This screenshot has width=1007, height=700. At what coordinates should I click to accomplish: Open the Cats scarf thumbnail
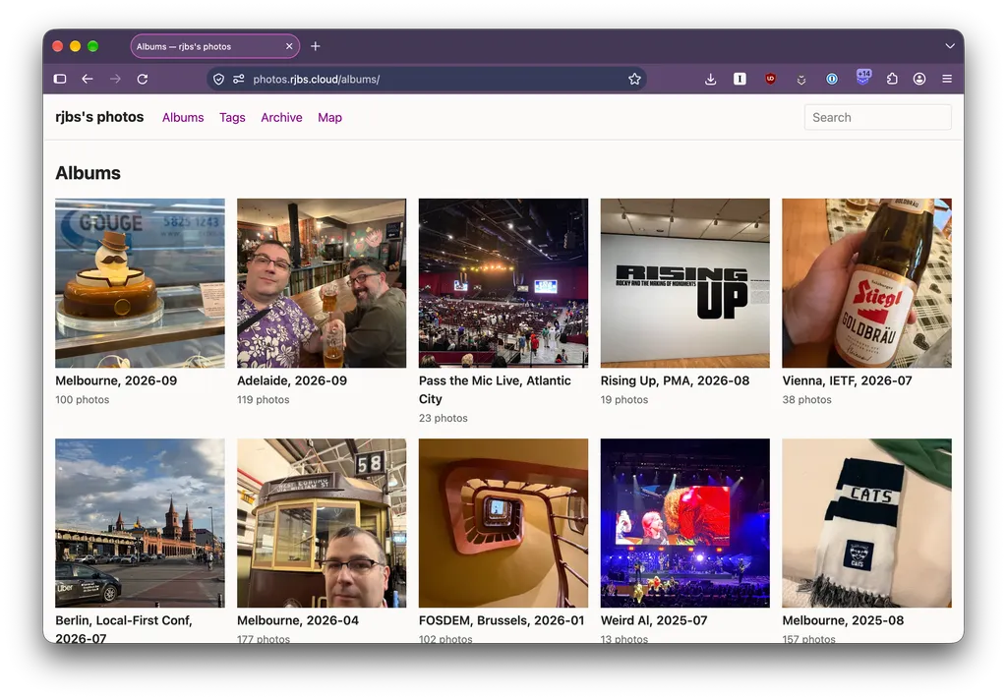(867, 523)
